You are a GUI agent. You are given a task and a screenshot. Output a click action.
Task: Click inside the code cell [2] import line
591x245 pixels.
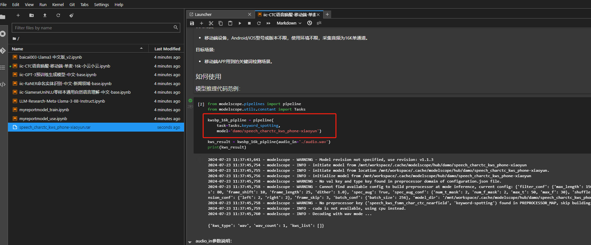coord(254,104)
